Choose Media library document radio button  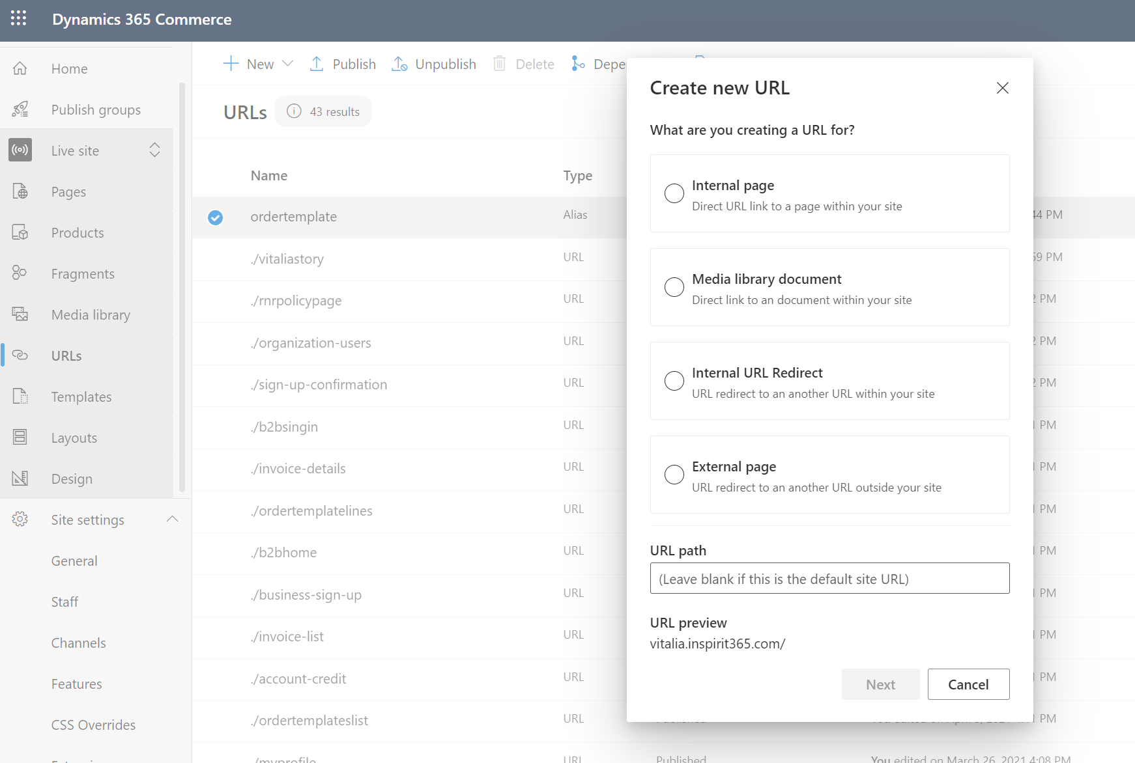click(x=674, y=287)
